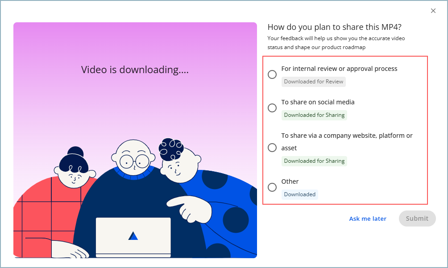Click the bald character wearing glasses
448x268 pixels.
coord(134,161)
